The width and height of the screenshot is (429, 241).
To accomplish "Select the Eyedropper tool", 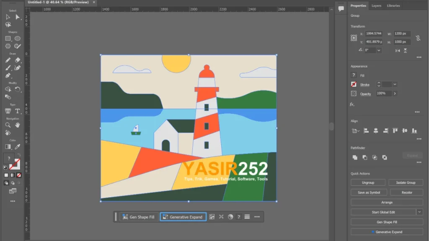I will (x=18, y=147).
